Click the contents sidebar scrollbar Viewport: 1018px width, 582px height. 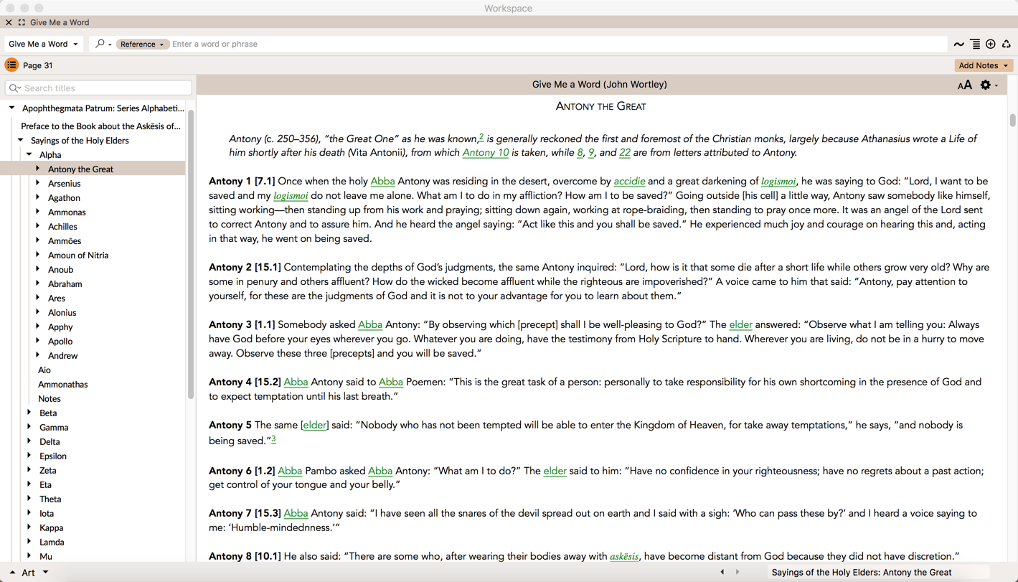point(191,255)
